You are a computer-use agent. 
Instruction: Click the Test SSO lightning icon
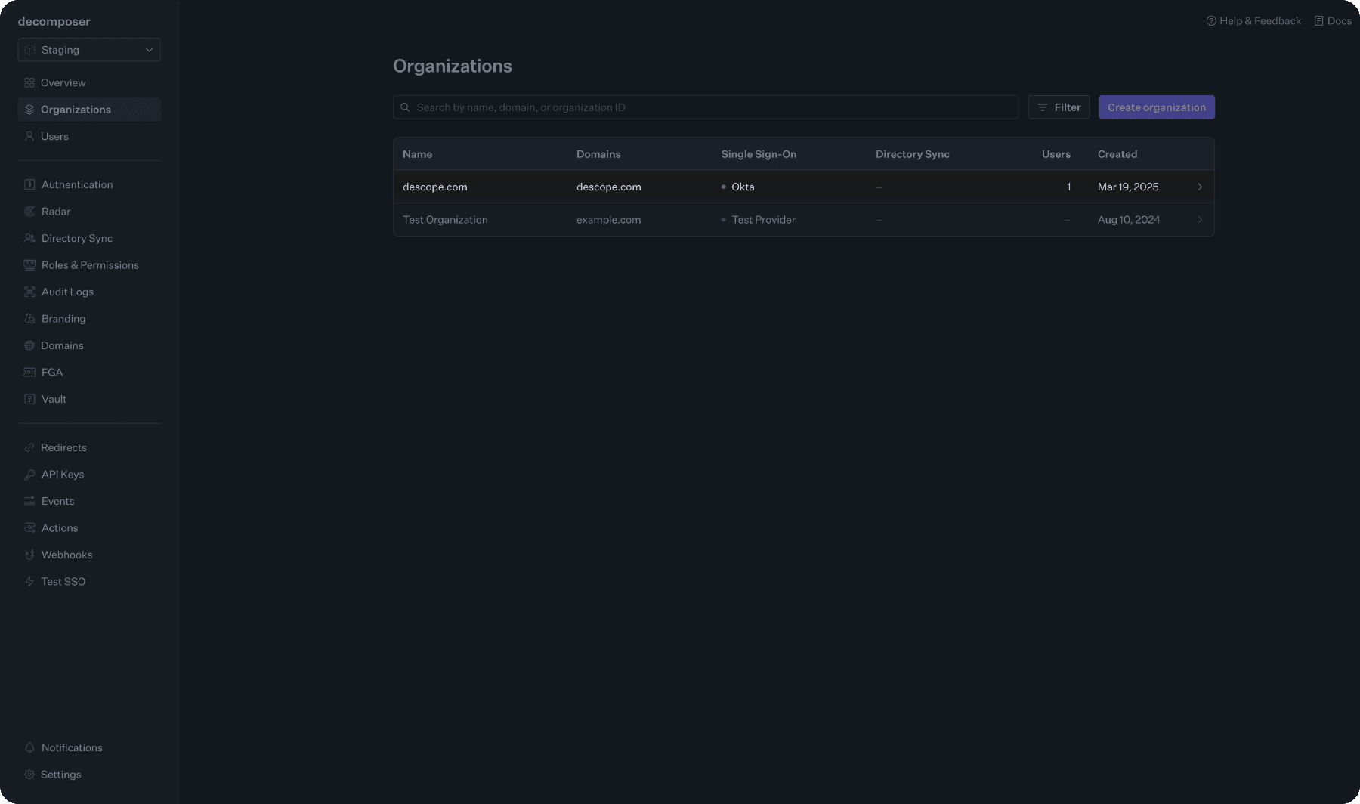tap(29, 582)
